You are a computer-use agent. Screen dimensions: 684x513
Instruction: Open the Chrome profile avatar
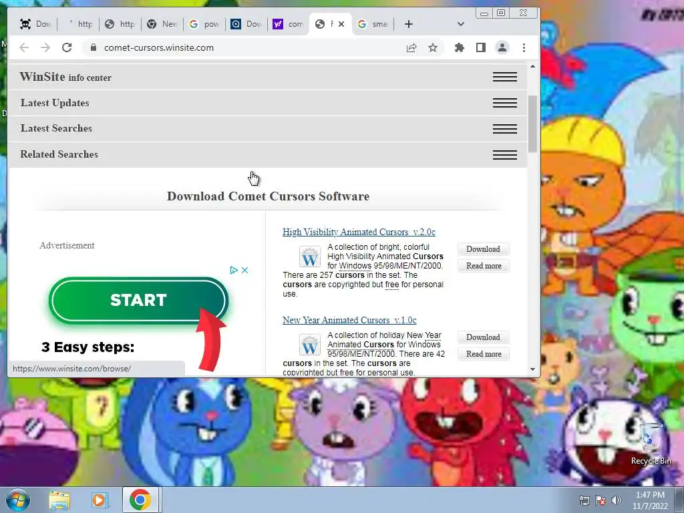coord(502,47)
